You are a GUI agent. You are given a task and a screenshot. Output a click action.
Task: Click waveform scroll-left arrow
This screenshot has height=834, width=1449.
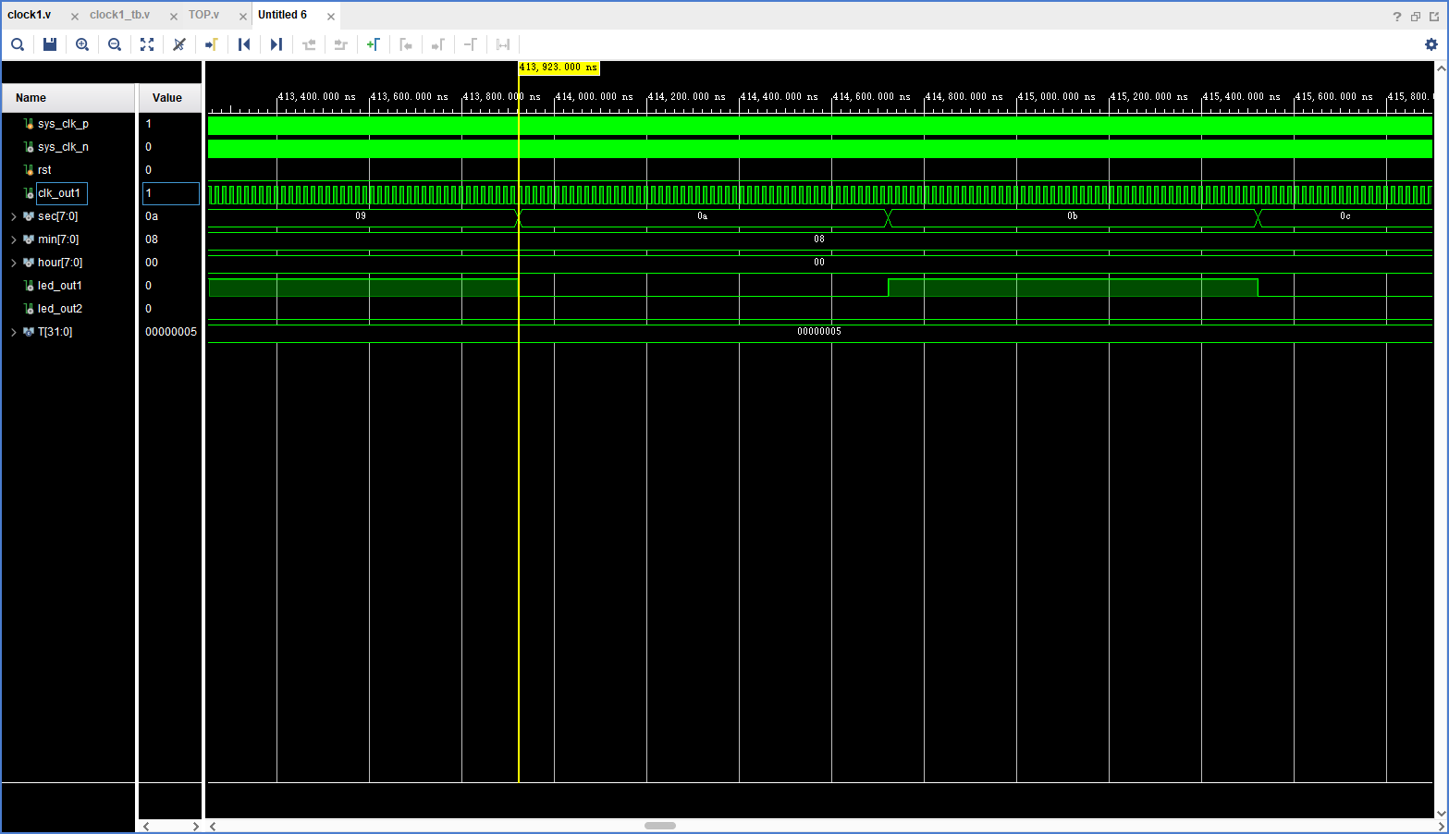213,826
